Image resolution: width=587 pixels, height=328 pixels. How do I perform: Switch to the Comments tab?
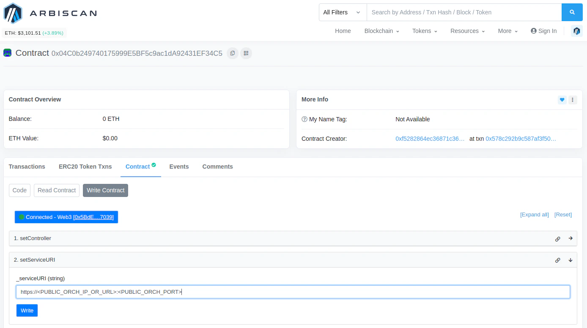tap(217, 167)
